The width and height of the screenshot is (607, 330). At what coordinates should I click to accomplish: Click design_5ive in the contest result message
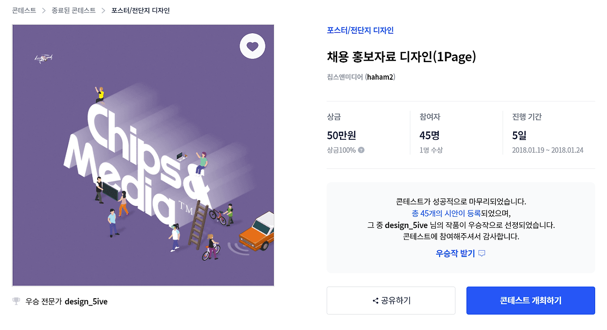coord(406,225)
